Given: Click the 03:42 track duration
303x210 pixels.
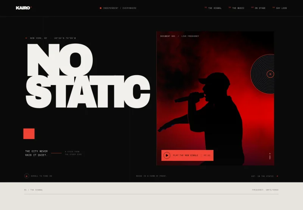Looking at the screenshot, I should coord(207,155).
